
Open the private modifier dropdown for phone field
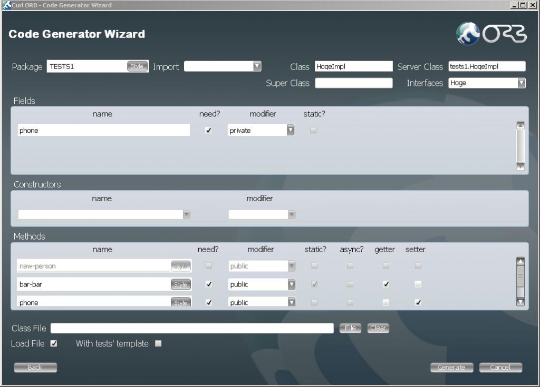tap(291, 130)
